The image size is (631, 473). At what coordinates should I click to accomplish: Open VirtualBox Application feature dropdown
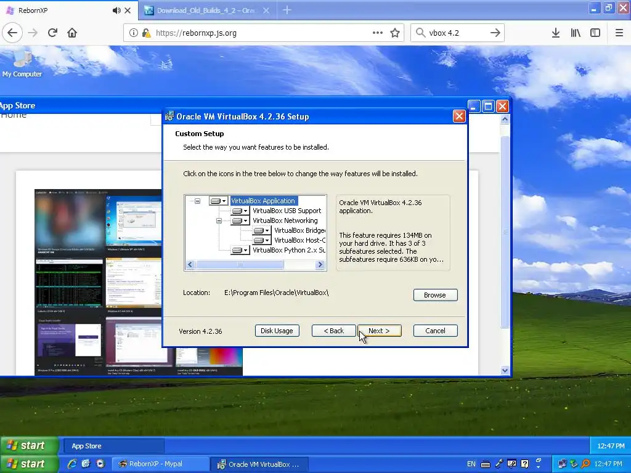point(219,201)
